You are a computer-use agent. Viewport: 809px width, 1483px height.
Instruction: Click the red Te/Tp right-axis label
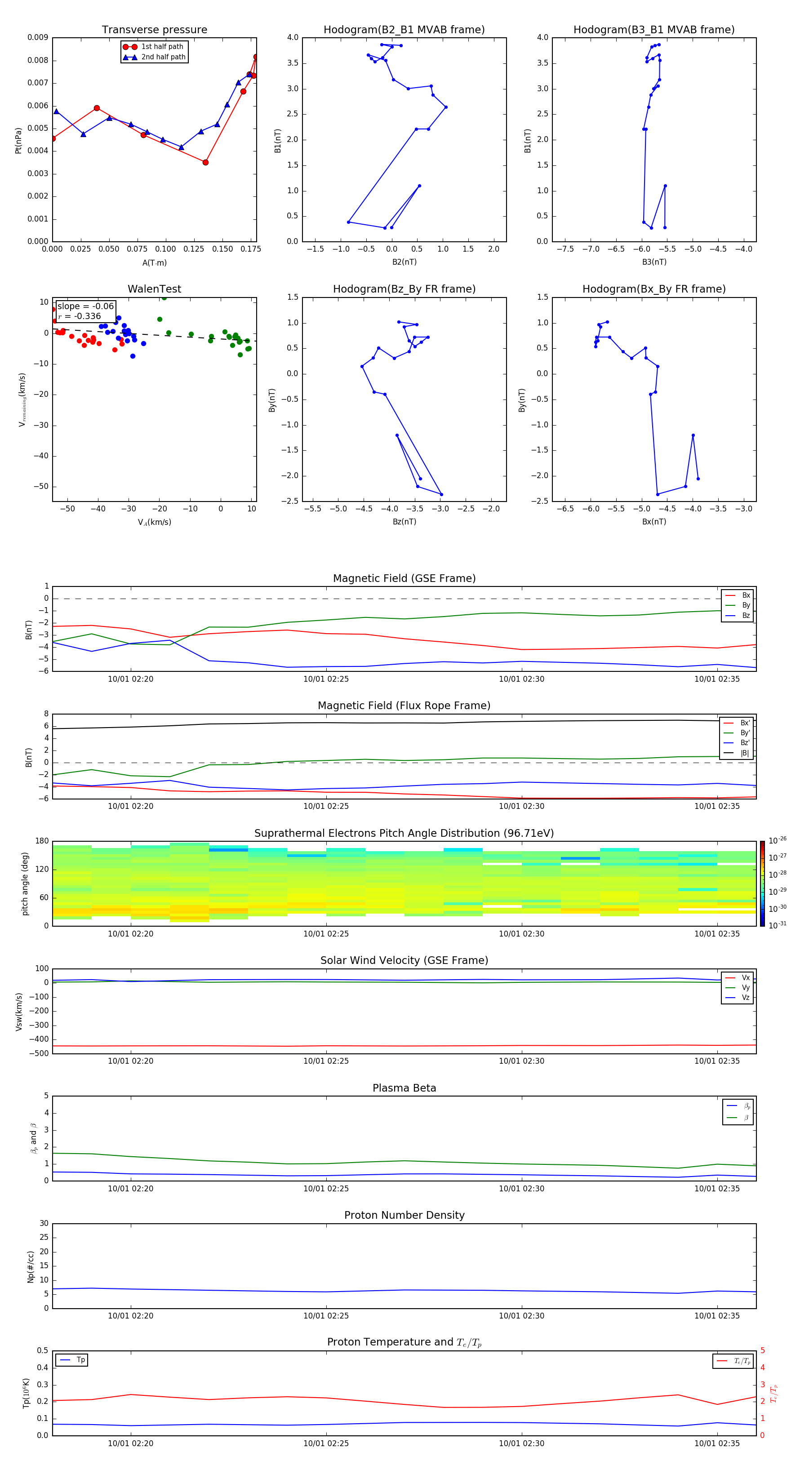click(773, 1393)
